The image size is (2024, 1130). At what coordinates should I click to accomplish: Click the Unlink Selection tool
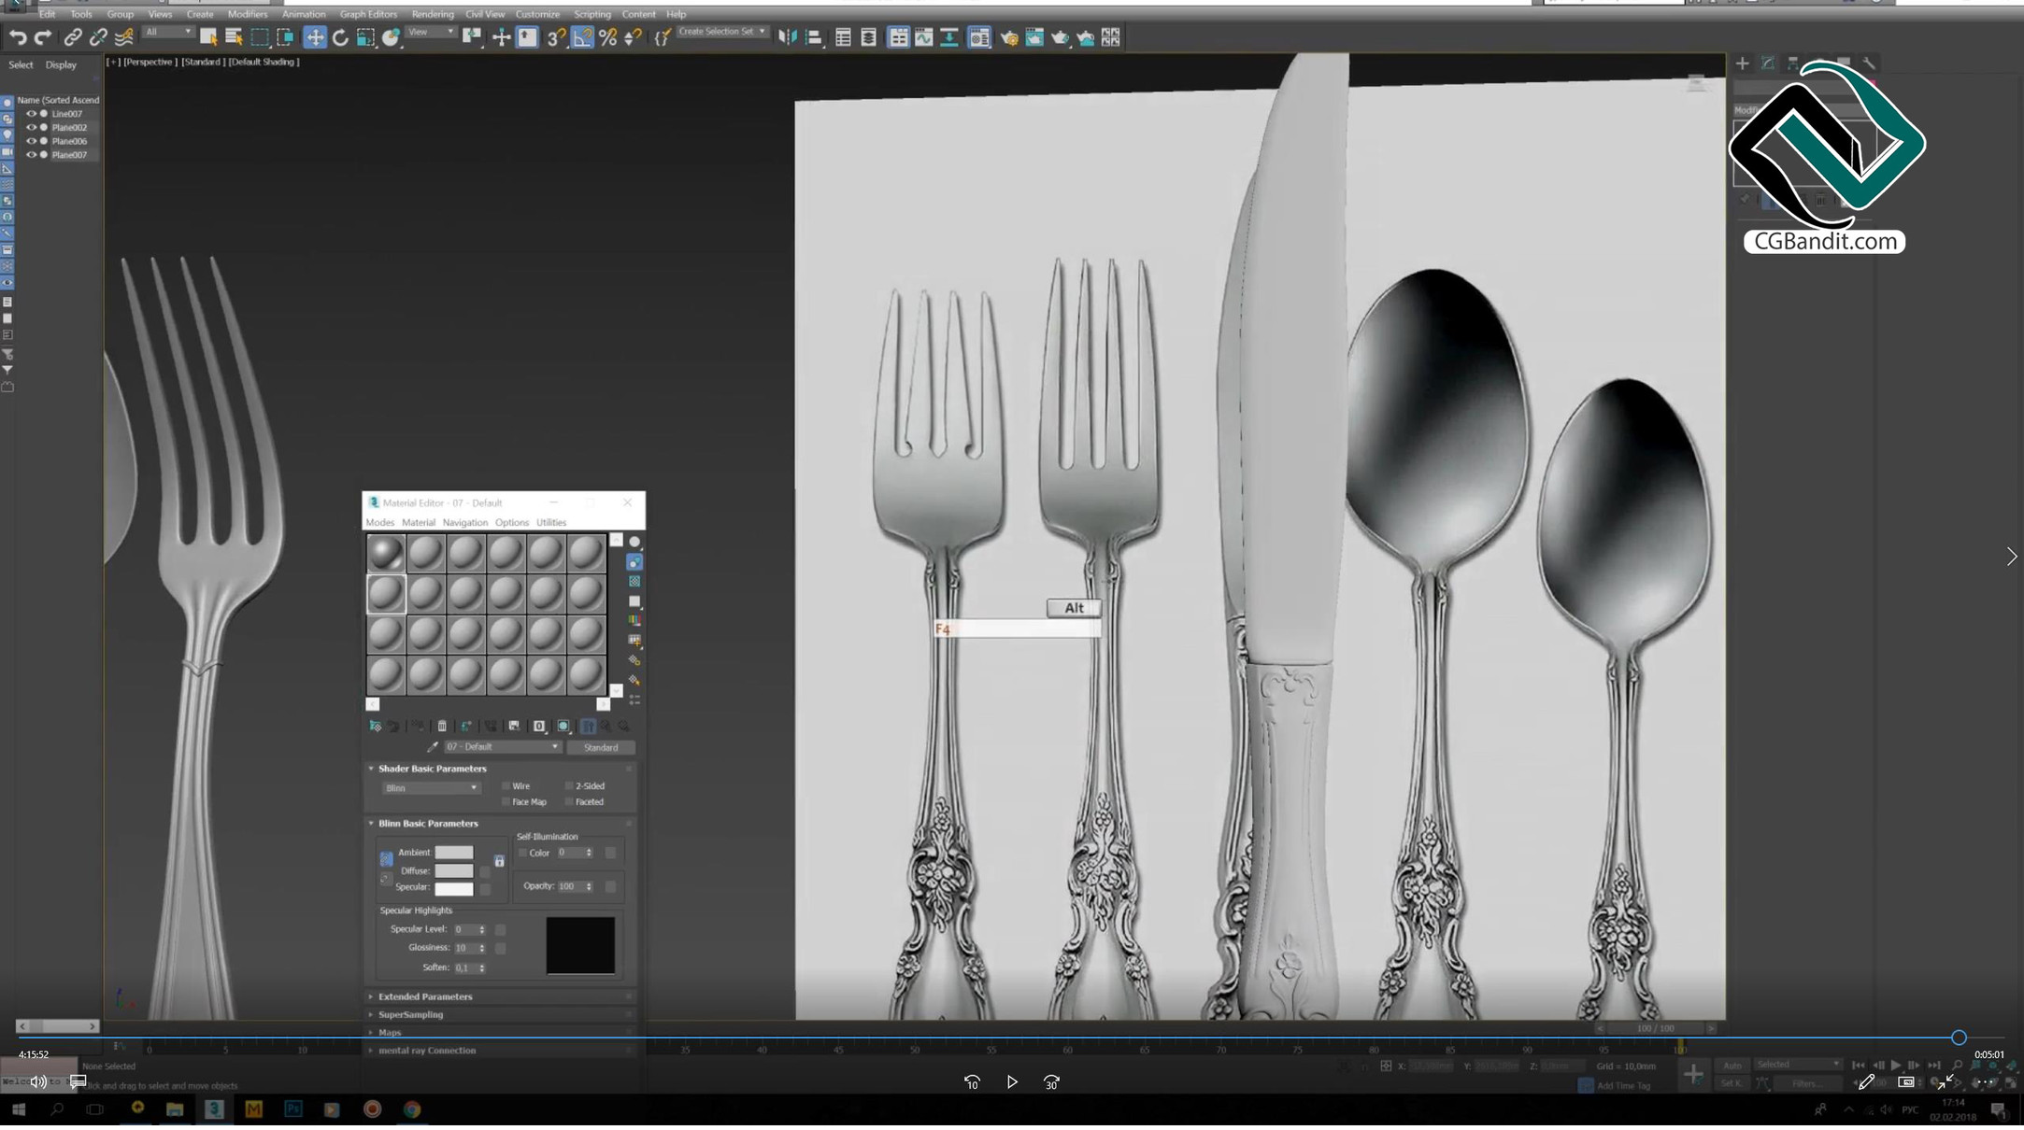pos(97,37)
